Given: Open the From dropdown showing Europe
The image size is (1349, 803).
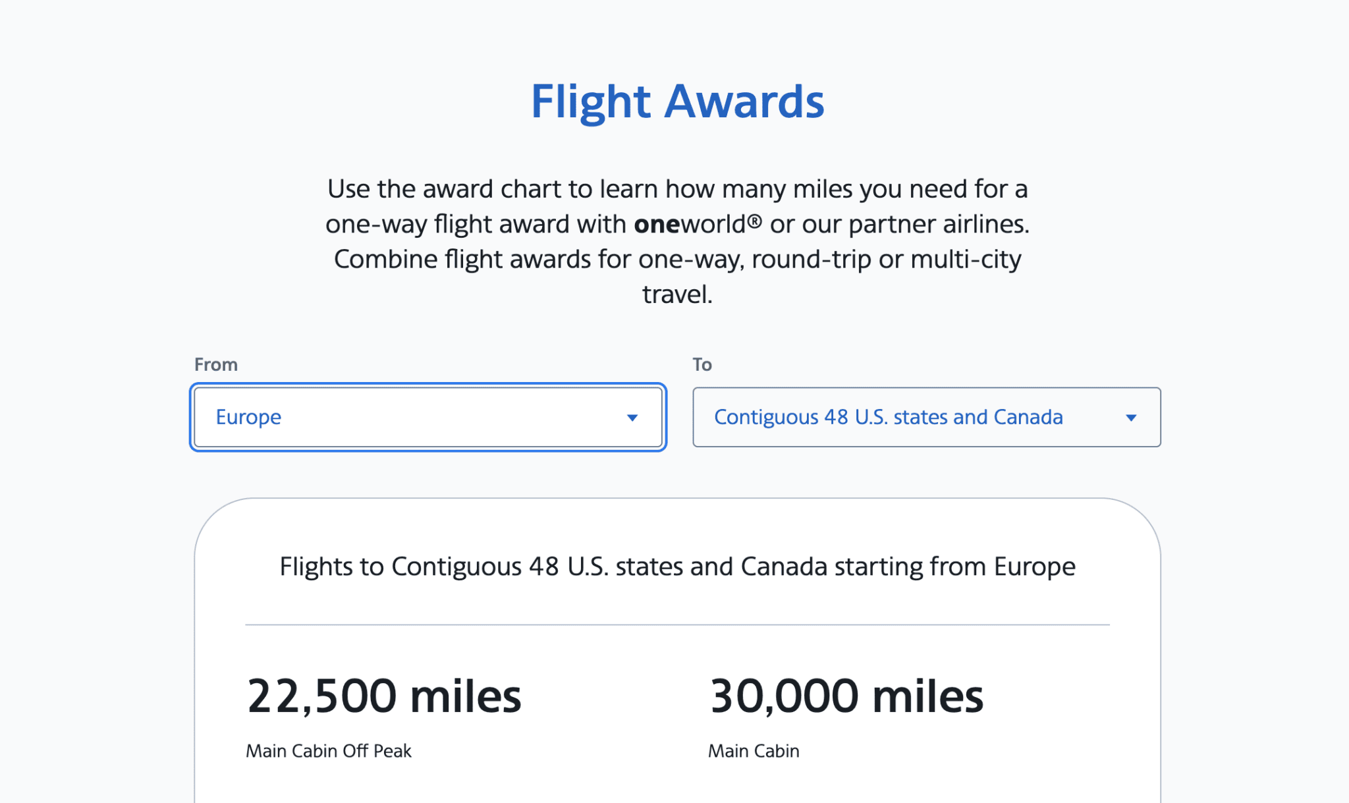Looking at the screenshot, I should [x=428, y=417].
